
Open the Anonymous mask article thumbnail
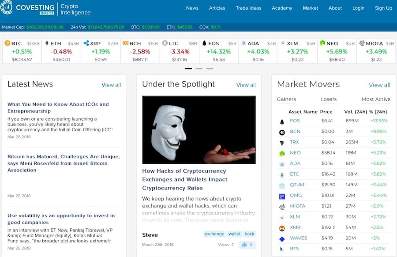click(198, 130)
